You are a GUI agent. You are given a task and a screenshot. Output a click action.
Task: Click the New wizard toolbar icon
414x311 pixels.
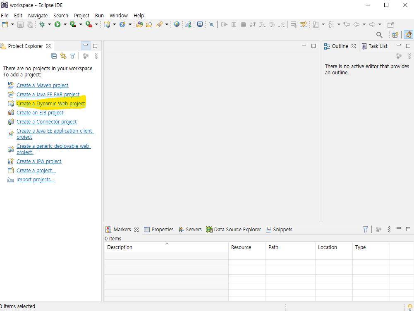point(5,24)
